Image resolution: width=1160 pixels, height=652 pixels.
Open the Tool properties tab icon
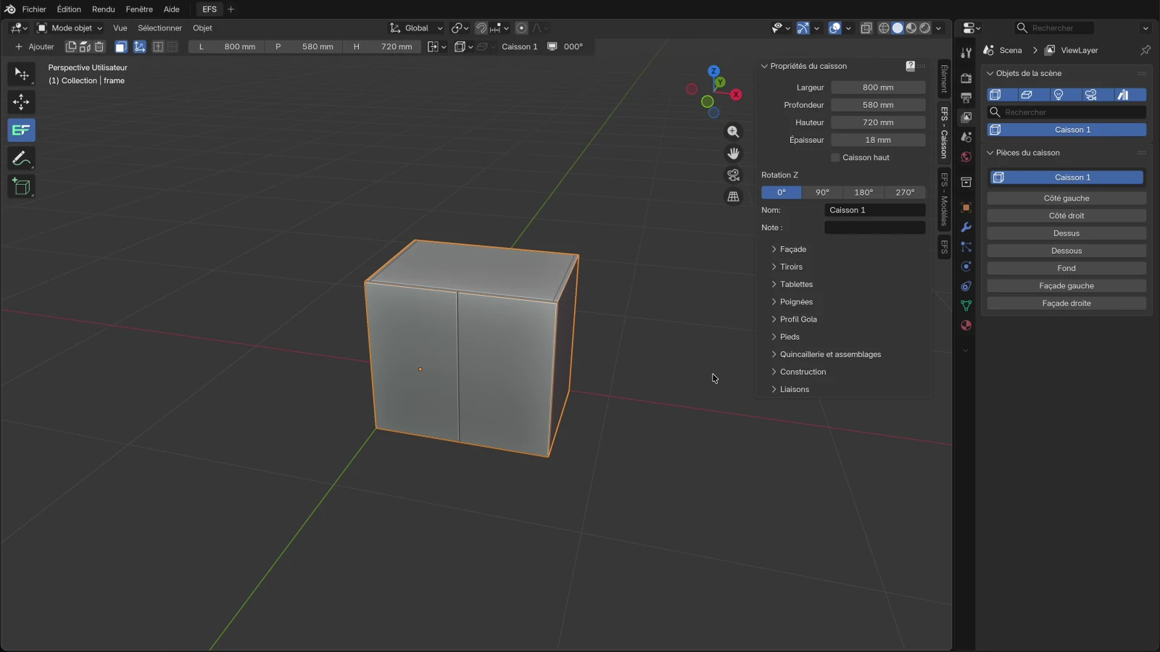pyautogui.click(x=966, y=53)
